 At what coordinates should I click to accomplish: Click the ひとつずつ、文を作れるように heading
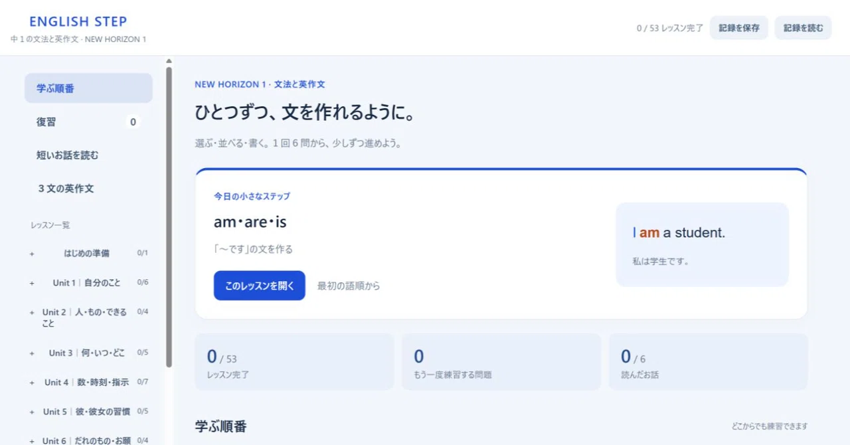(x=305, y=113)
